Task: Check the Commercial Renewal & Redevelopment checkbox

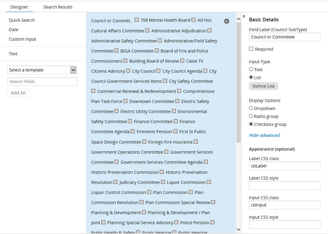Action: point(93,91)
